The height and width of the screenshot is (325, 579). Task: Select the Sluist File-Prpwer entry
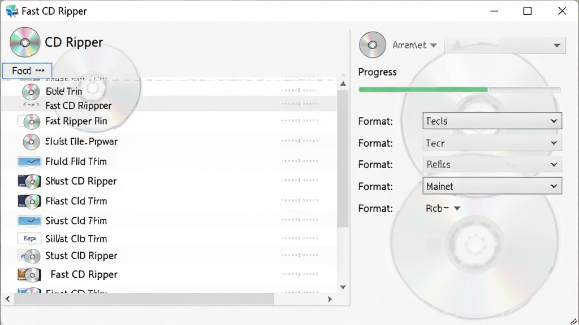click(169, 142)
